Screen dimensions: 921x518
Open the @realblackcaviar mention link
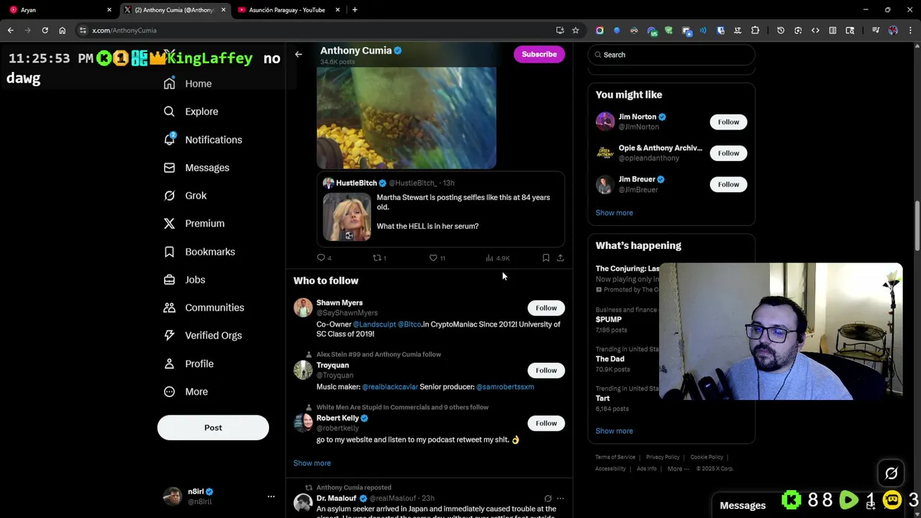pyautogui.click(x=390, y=387)
